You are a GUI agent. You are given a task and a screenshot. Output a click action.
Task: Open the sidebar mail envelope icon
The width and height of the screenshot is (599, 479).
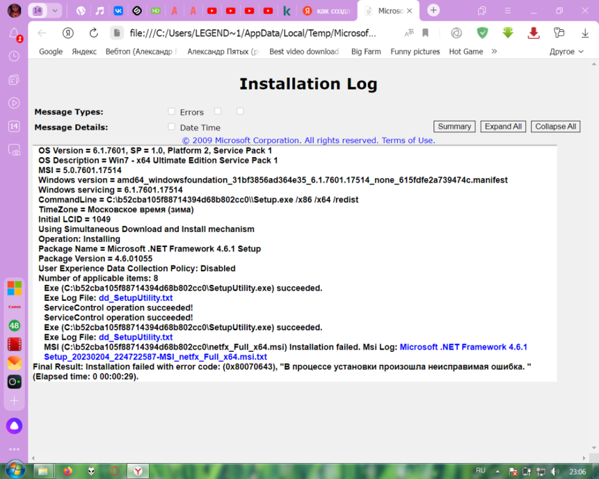[x=14, y=363]
